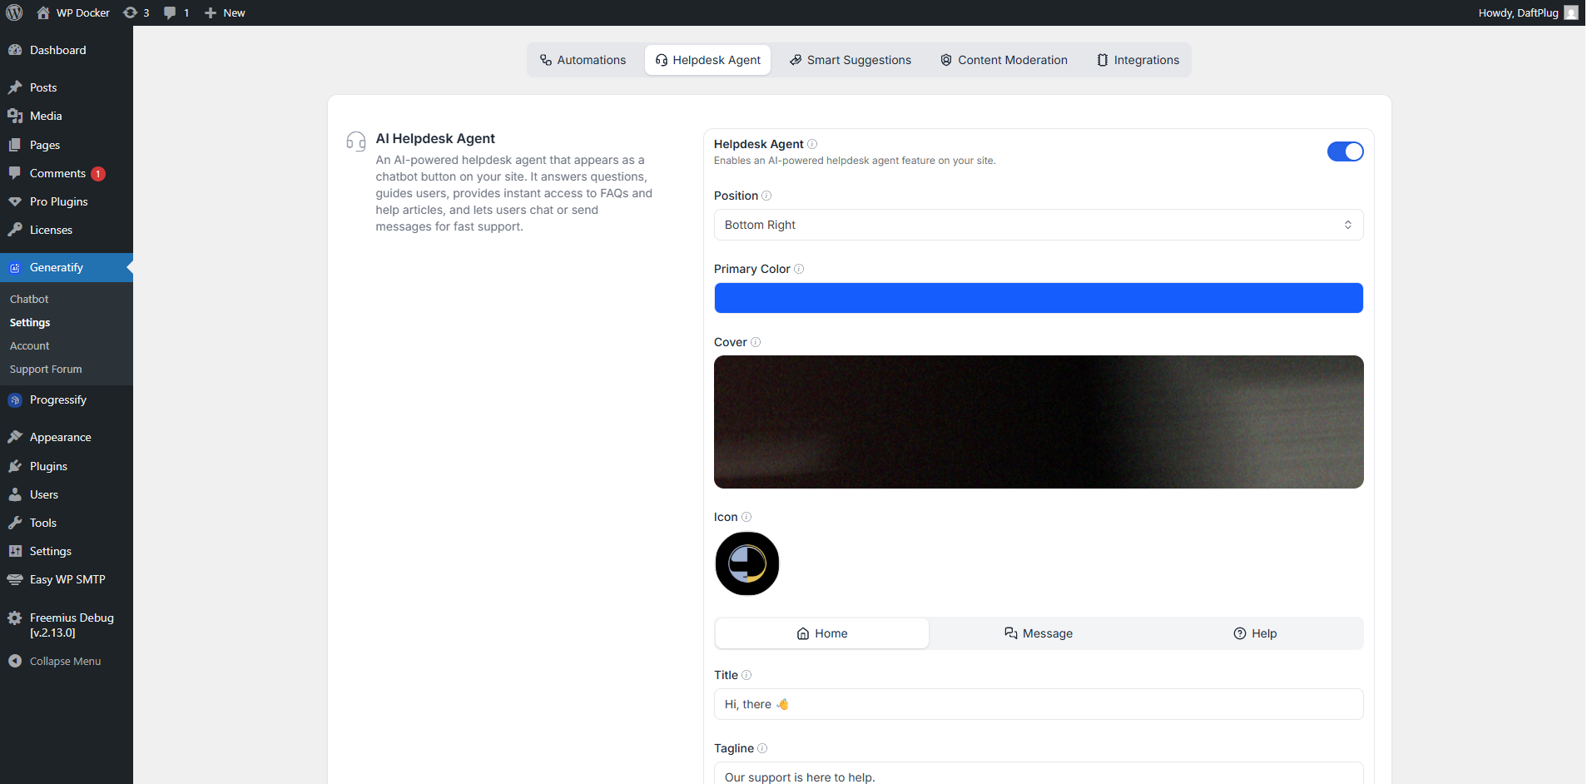Click the info icon next to Helpdesk Agent heading

[812, 144]
